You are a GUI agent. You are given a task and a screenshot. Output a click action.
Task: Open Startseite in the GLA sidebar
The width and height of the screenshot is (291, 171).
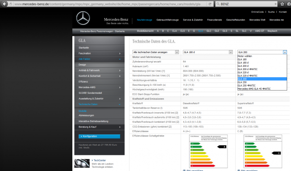(99, 47)
